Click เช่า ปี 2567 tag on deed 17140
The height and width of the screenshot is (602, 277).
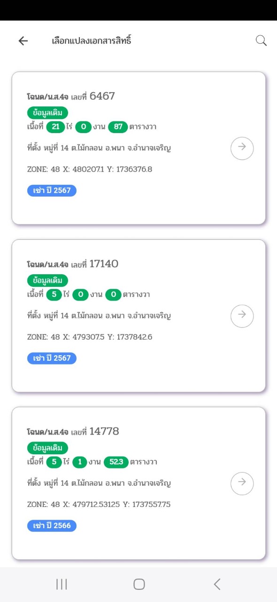52,358
